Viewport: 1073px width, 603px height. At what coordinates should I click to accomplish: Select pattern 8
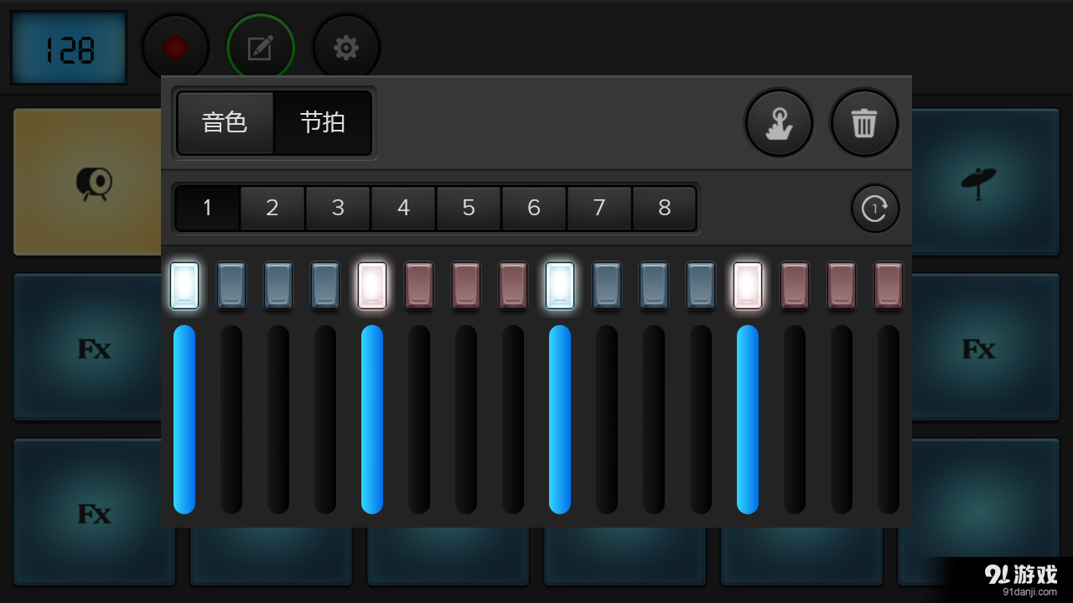(664, 208)
